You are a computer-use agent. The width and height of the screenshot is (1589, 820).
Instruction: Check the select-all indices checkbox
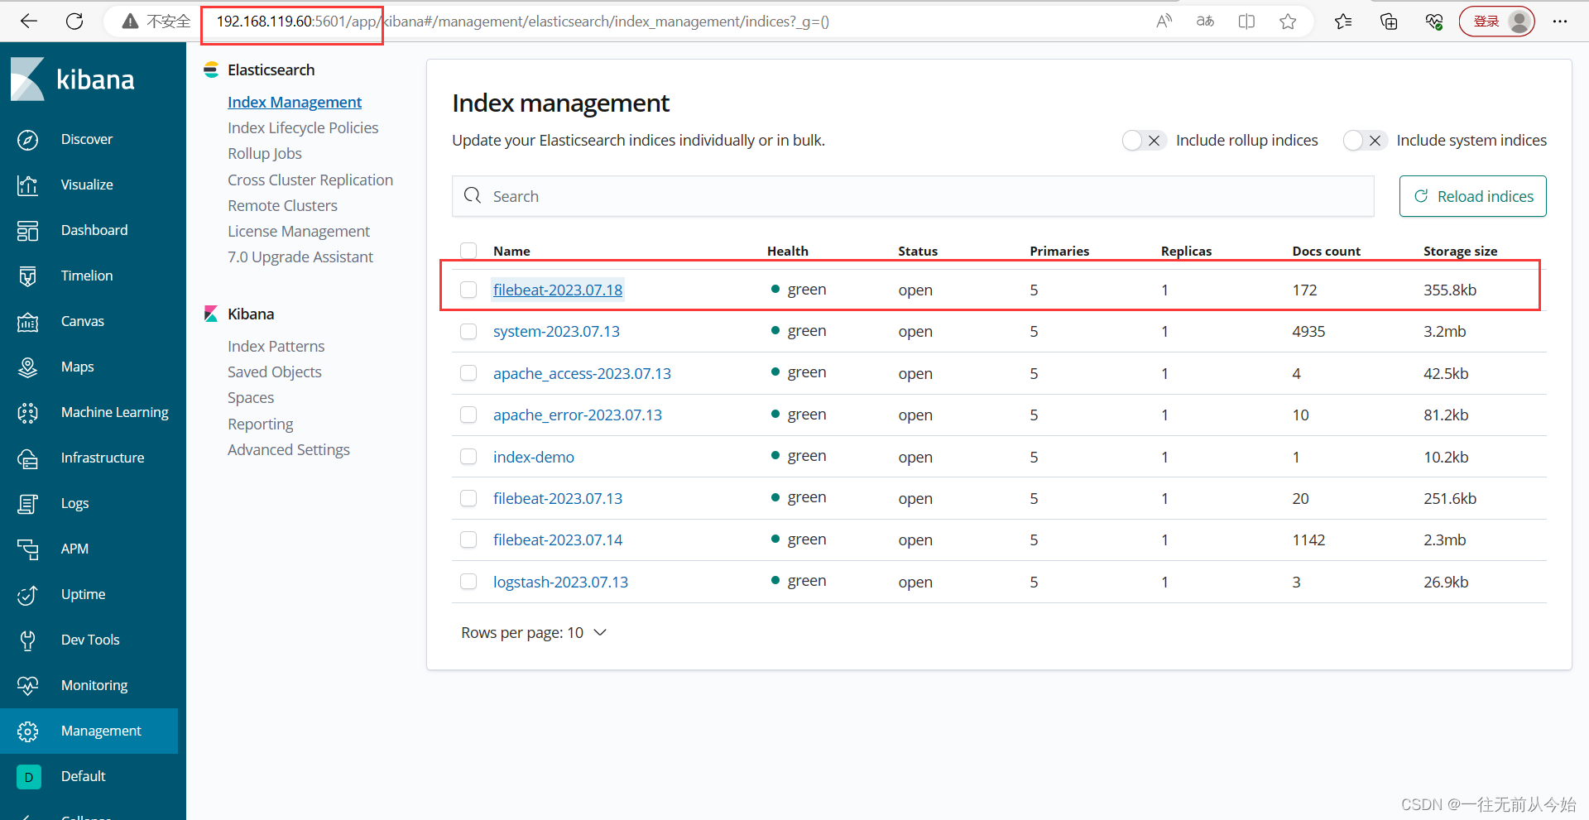pos(468,251)
